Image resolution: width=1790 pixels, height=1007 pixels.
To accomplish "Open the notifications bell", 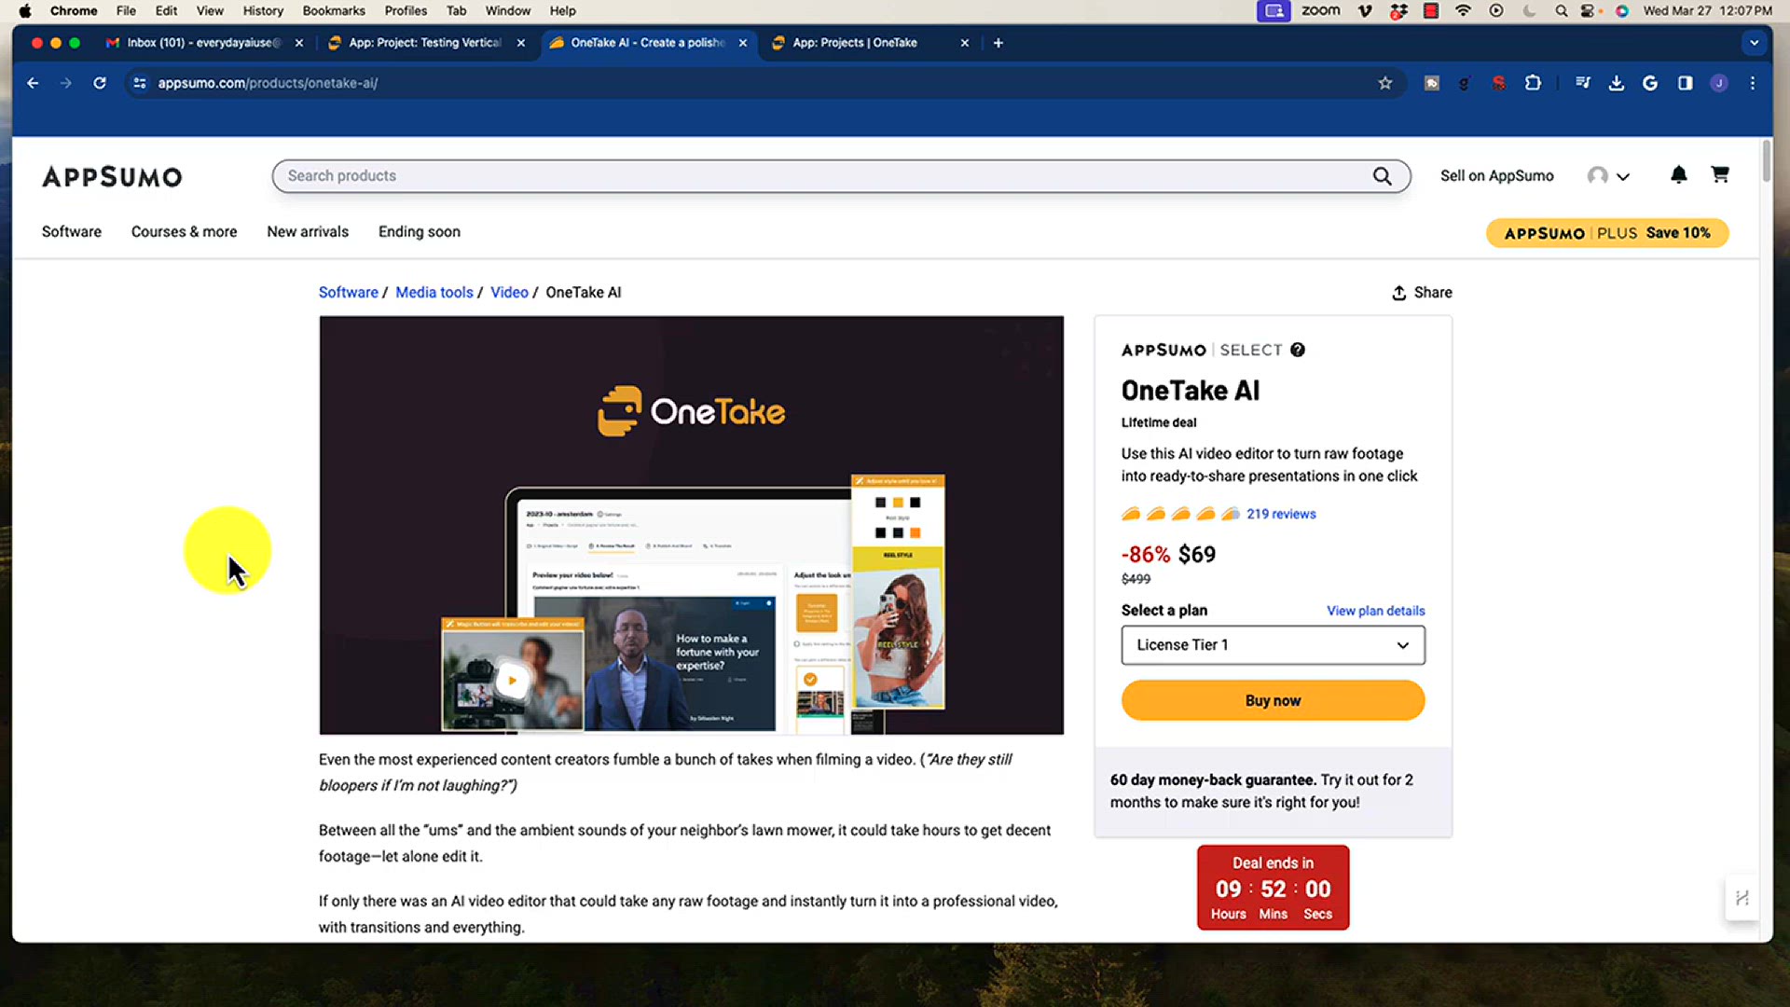I will click(1678, 174).
